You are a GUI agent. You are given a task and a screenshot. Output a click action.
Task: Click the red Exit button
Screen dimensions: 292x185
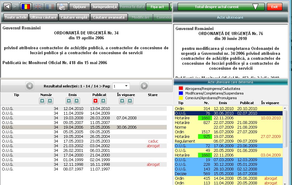click(275, 7)
